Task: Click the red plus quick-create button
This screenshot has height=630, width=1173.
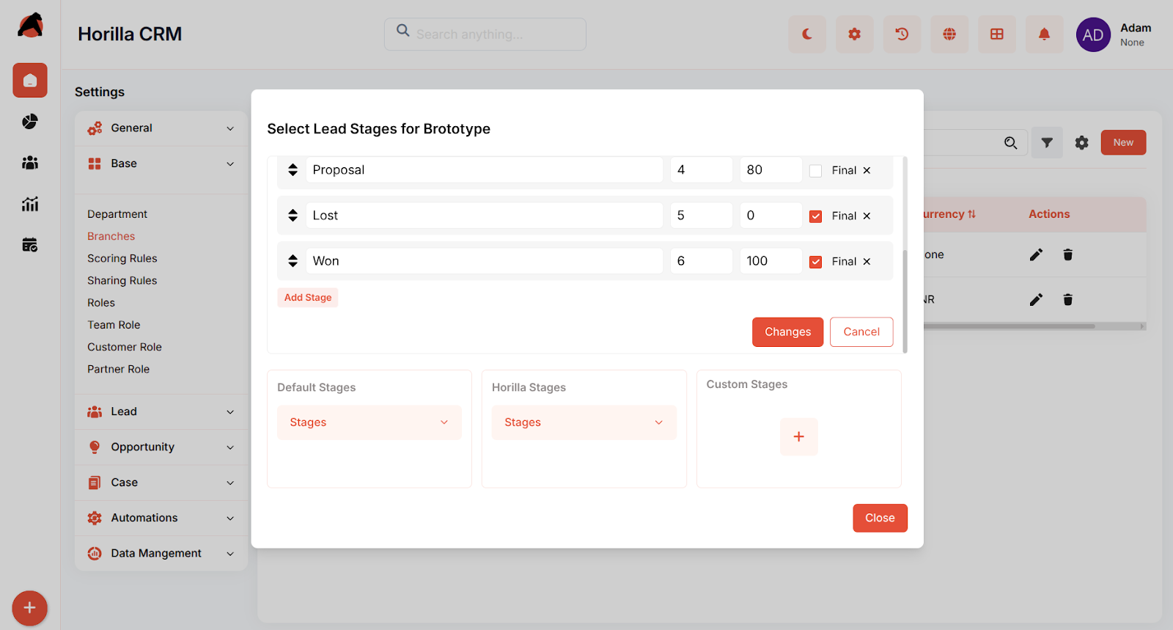Action: (x=29, y=608)
